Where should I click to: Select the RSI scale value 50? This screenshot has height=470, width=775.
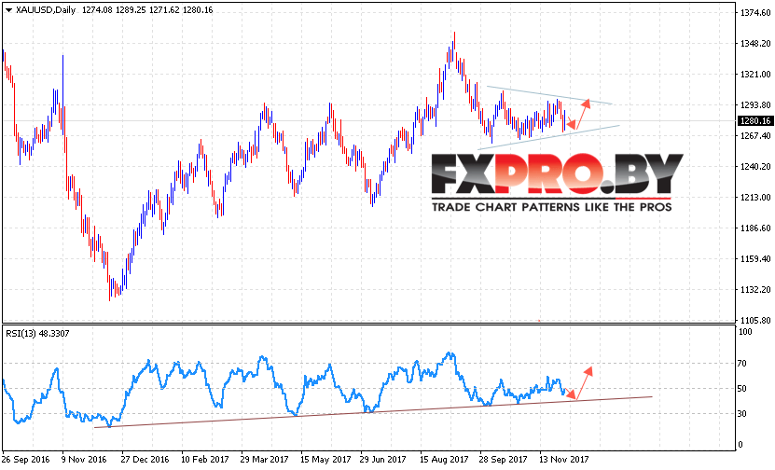click(741, 389)
